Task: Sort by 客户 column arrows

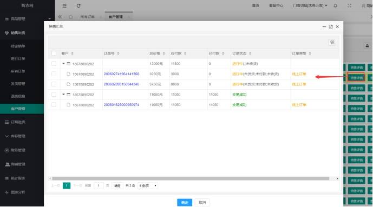Action: (x=73, y=54)
